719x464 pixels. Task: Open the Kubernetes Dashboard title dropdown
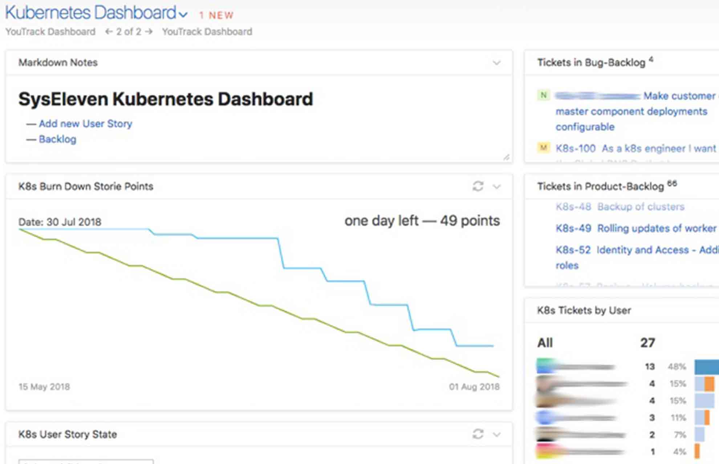tap(183, 14)
